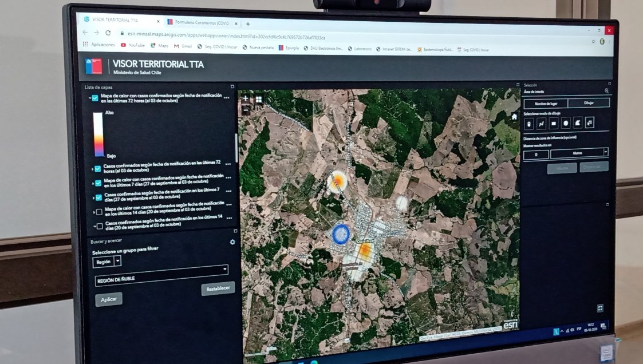
Task: Zoom in on the map
Action: (246, 98)
